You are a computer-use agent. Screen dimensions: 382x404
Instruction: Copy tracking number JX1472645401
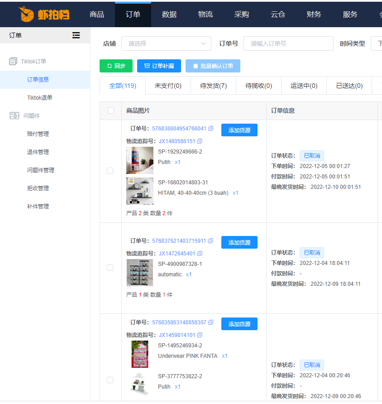(200, 254)
